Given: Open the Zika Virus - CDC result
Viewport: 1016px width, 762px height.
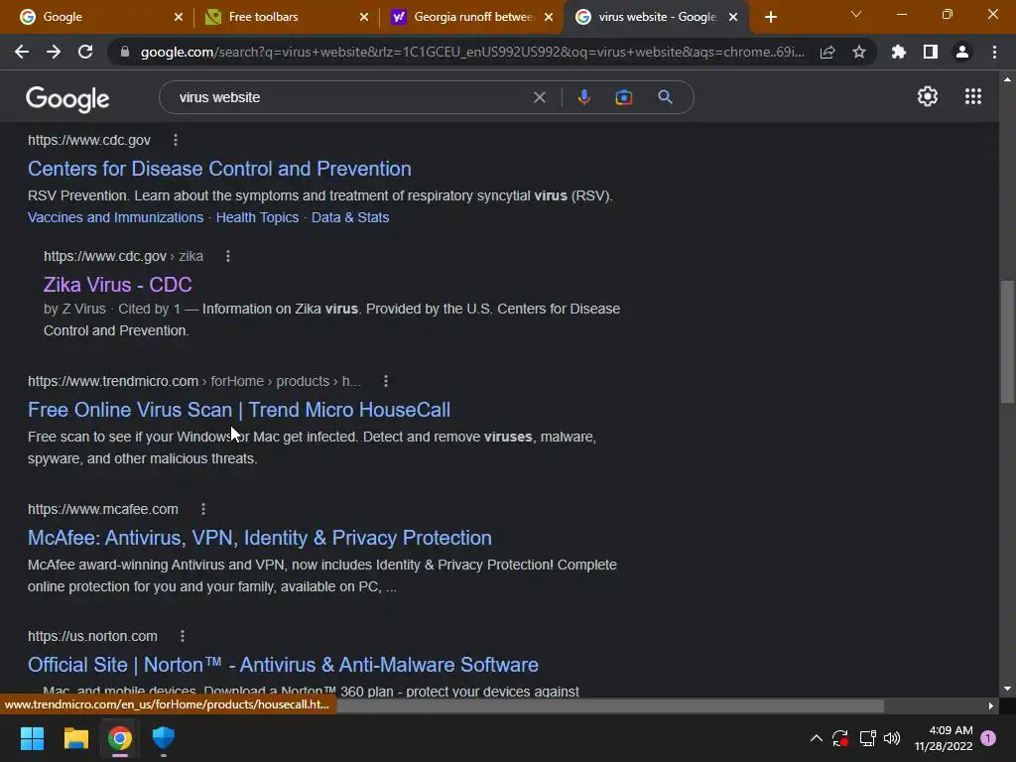Looking at the screenshot, I should click(118, 285).
